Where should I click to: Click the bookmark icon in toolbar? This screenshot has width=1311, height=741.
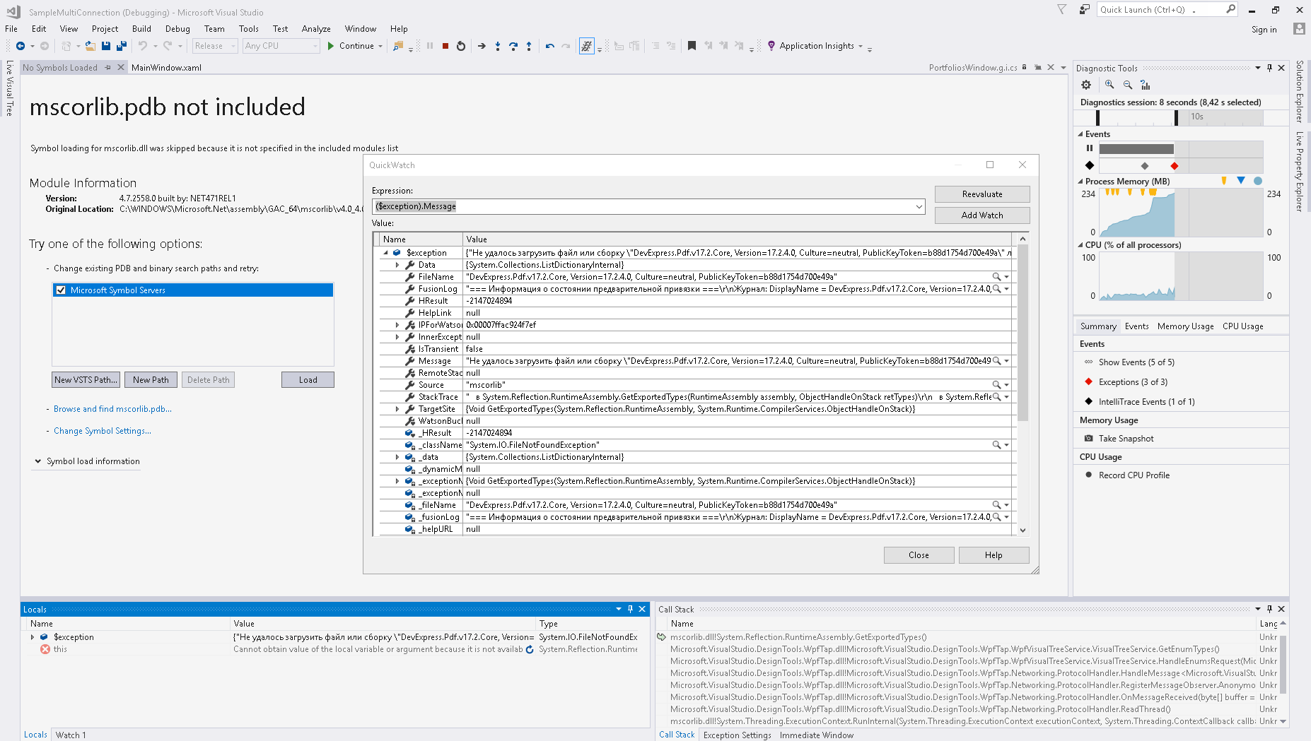(692, 46)
